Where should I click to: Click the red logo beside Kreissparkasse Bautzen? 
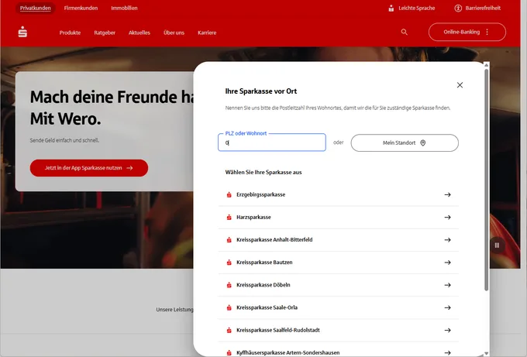[229, 263]
